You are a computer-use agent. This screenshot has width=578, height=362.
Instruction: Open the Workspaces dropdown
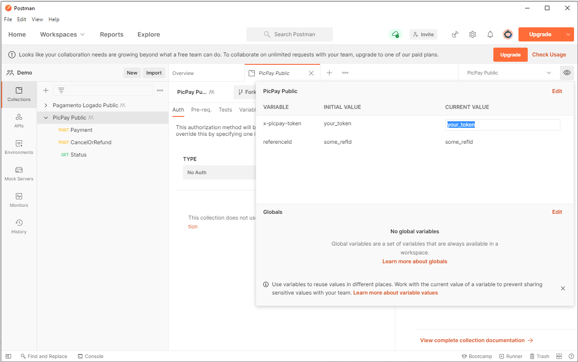point(62,34)
